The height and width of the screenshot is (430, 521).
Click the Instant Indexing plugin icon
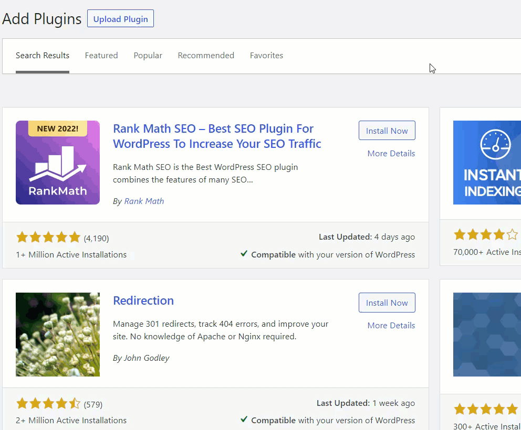point(487,163)
